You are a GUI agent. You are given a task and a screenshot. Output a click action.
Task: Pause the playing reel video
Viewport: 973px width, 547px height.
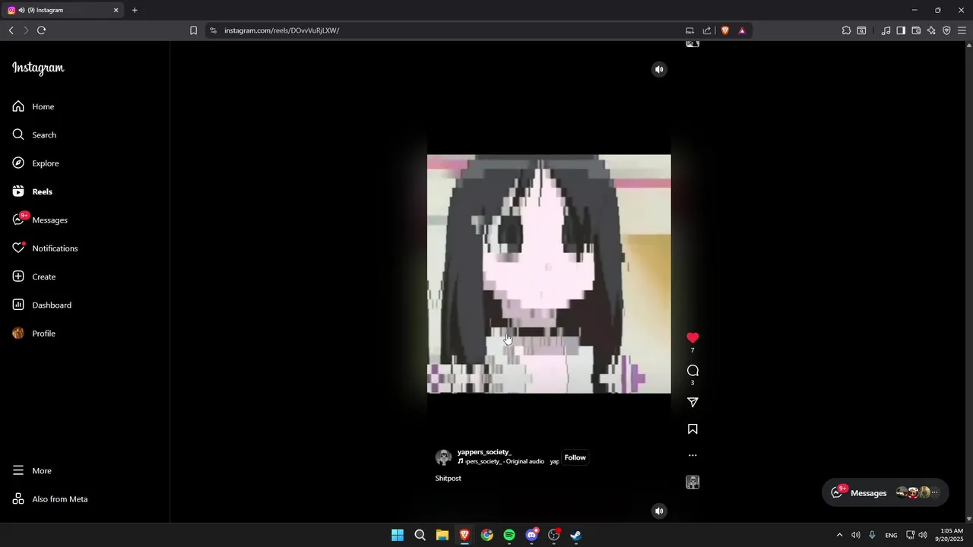pos(549,274)
